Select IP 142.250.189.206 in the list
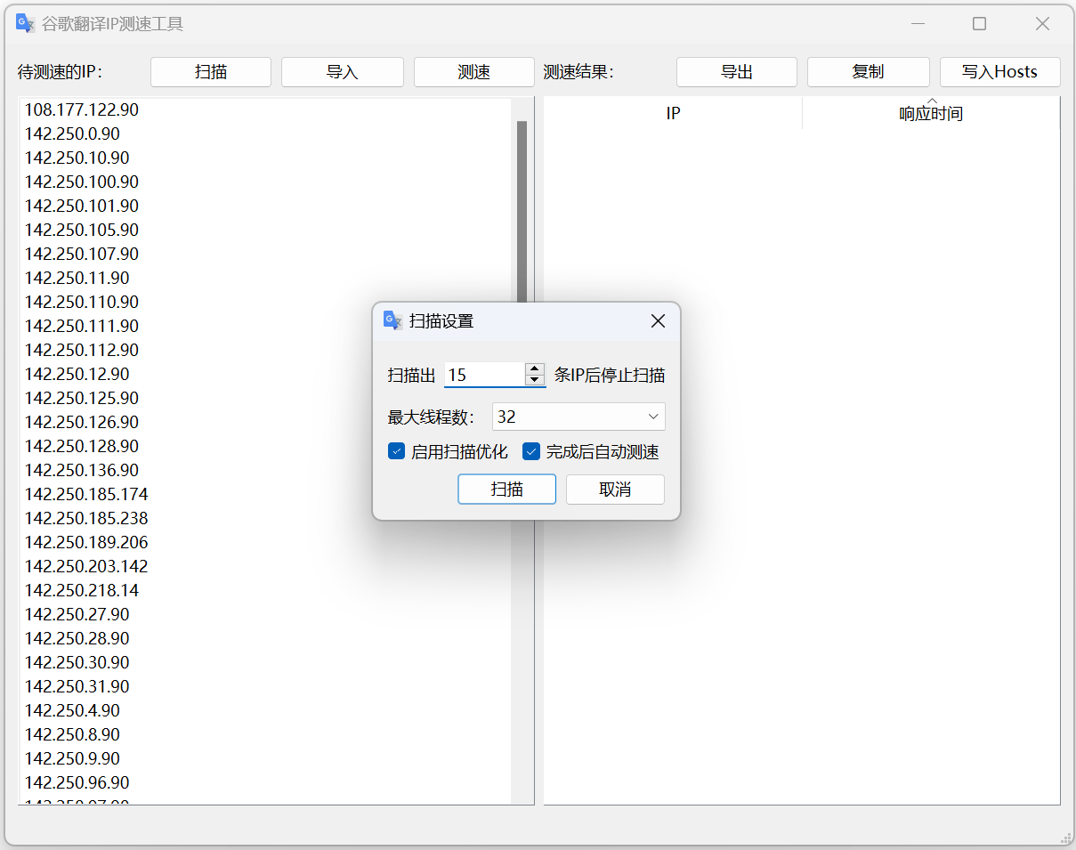Viewport: 1076px width, 850px height. (86, 542)
